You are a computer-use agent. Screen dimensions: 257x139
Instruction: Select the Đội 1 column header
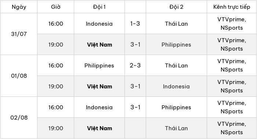[99, 7]
